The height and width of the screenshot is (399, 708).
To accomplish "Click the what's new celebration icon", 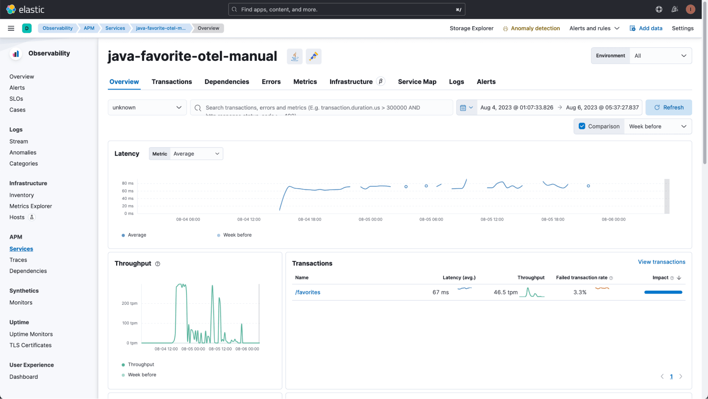I will pyautogui.click(x=675, y=10).
